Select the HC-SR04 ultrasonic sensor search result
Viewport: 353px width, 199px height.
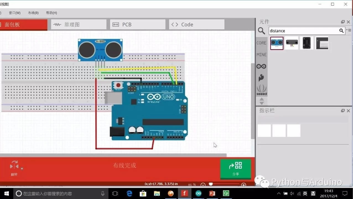coord(277,43)
